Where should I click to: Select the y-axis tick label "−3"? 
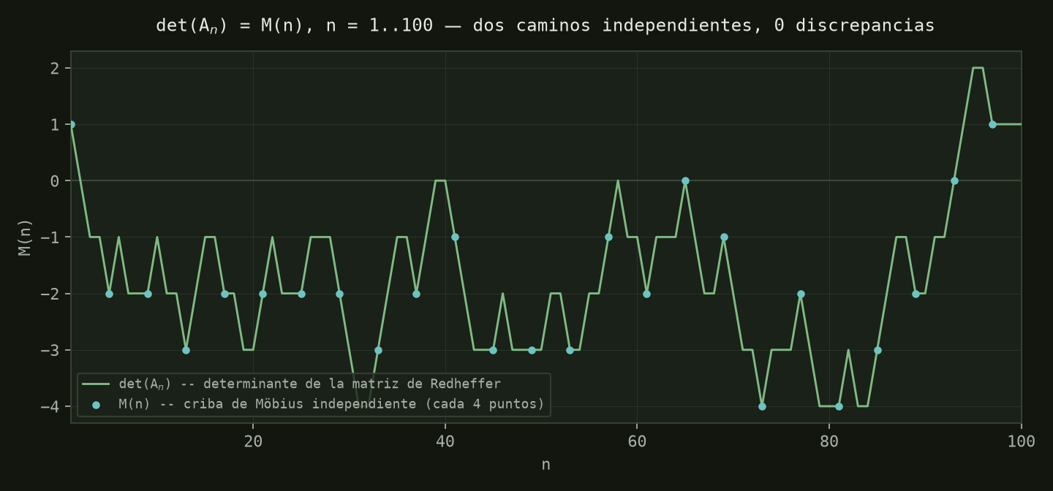[51, 350]
